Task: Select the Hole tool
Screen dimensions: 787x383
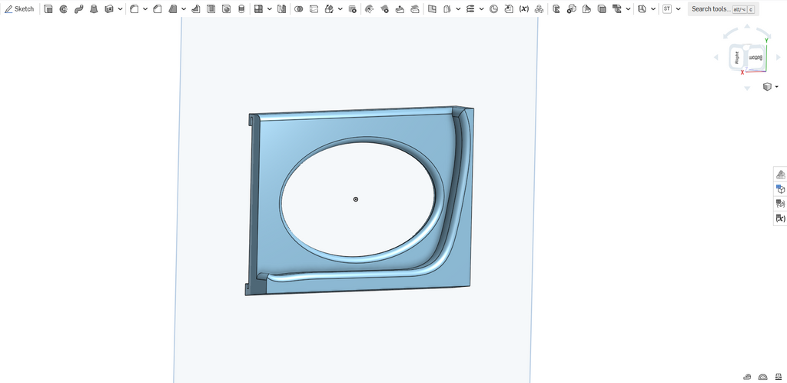Action: click(x=227, y=9)
